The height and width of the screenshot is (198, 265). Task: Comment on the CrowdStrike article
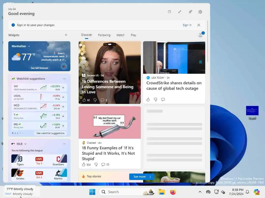(x=163, y=100)
